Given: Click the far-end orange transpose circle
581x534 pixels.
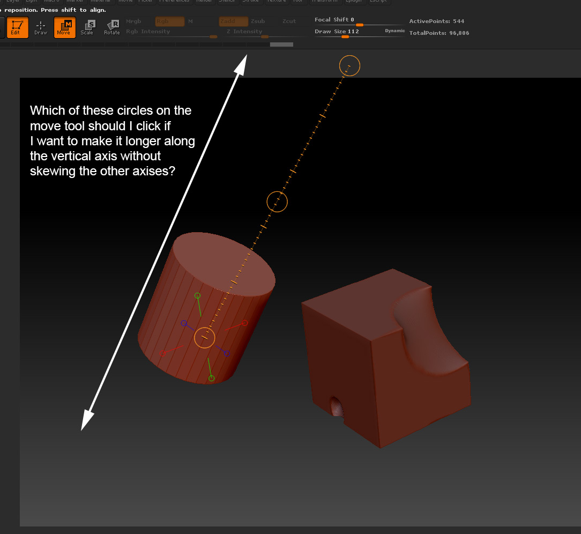Looking at the screenshot, I should (349, 65).
